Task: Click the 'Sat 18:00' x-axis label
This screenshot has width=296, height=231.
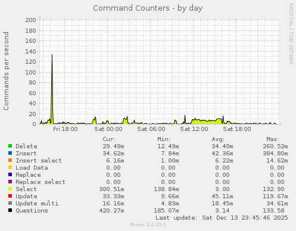Action: coord(237,129)
